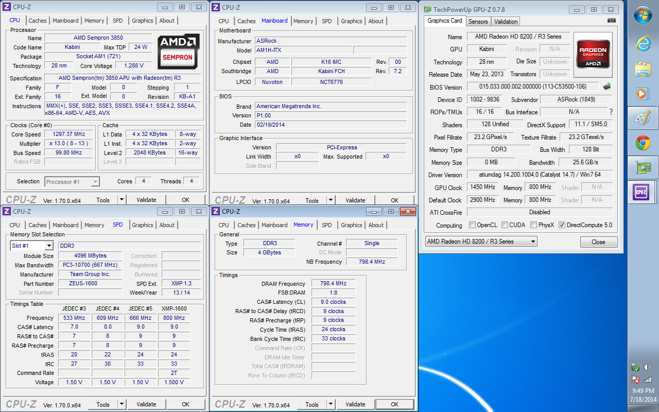Viewport: 659px width, 412px height.
Task: Click the GPU-Z graphics card taskbar icon
Action: click(643, 168)
